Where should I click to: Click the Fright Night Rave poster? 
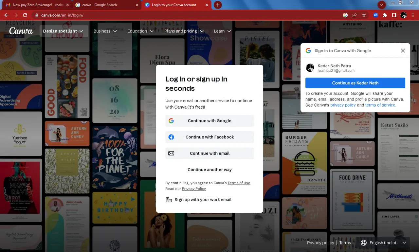(21, 190)
